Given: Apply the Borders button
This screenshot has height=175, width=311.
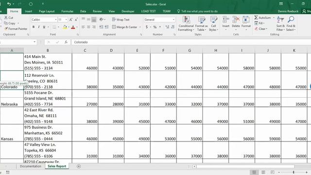Looking at the screenshot, I should coord(54,27).
